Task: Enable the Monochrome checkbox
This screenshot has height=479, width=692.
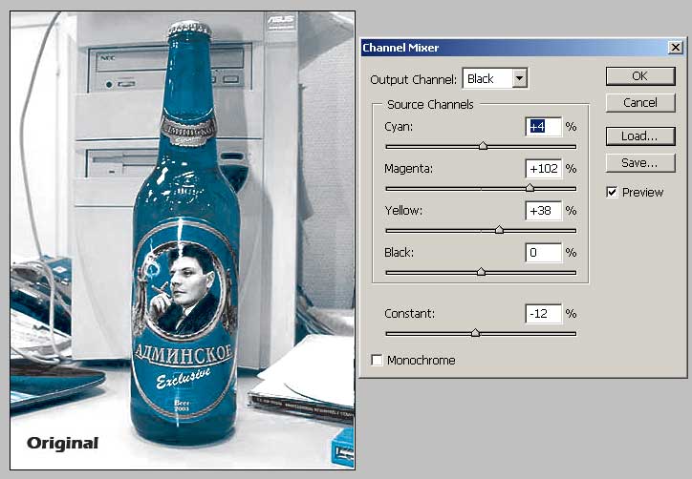Action: [x=377, y=361]
